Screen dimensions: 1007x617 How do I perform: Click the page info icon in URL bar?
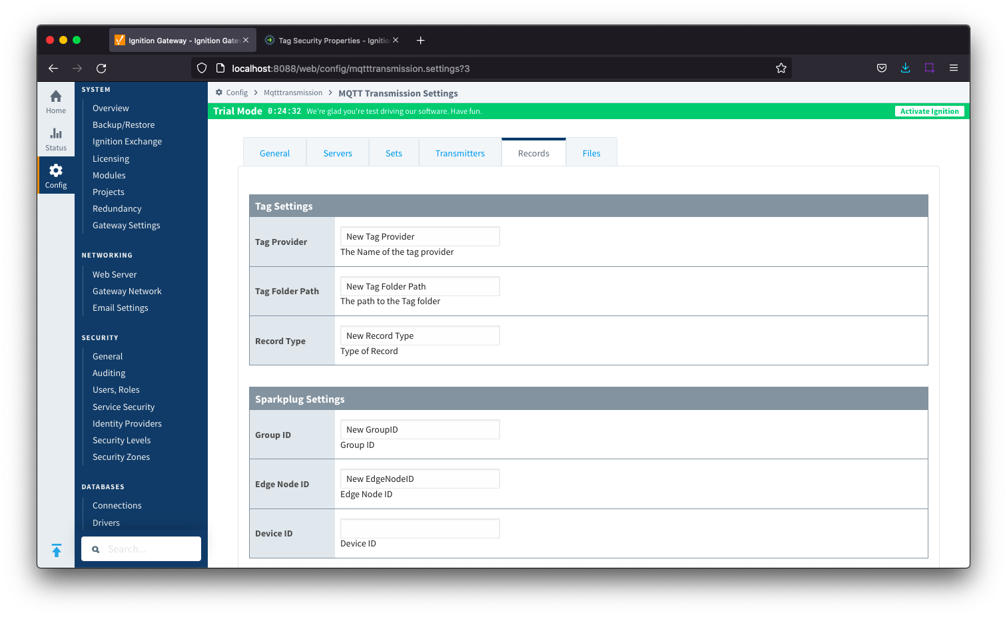pyautogui.click(x=220, y=68)
